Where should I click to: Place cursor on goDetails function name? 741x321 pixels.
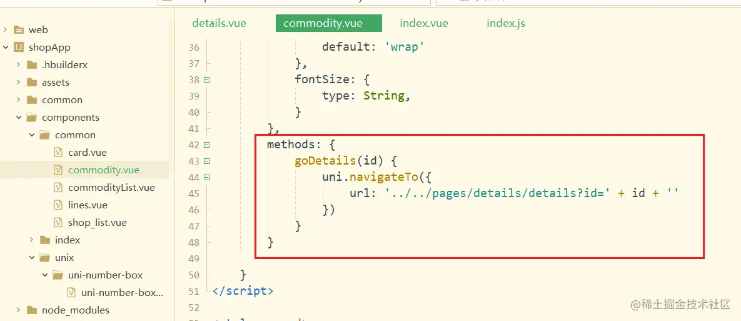325,161
